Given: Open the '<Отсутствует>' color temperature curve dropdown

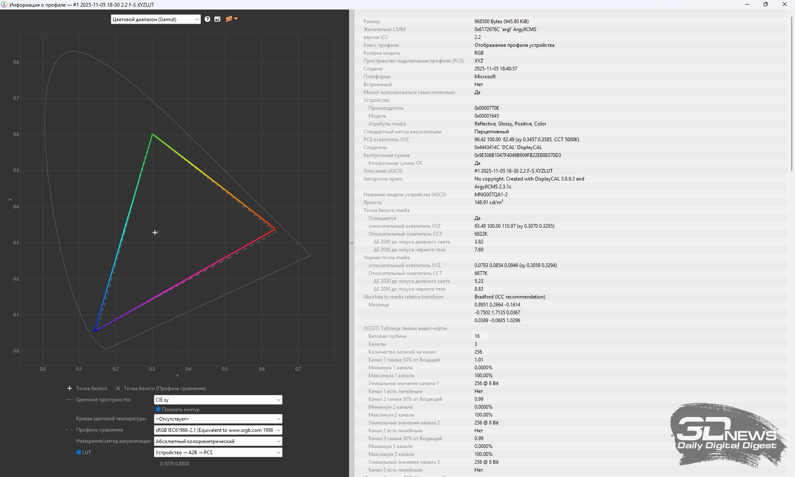Looking at the screenshot, I should coord(218,419).
